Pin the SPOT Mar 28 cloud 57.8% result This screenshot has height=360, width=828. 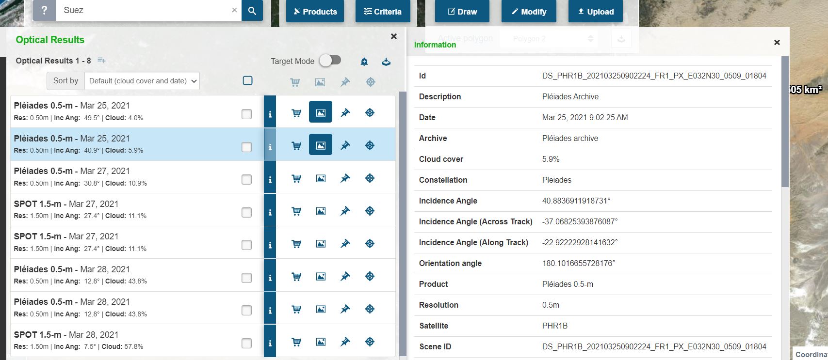(345, 342)
